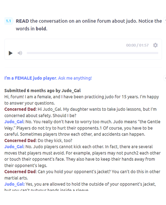The width and height of the screenshot is (166, 205).
Task: Click Concerned Dad before "Can you hold your opponent's jacket"
Action: [x=20, y=172]
